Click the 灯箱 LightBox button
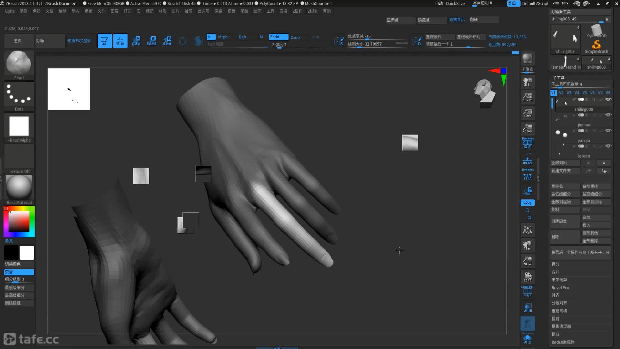This screenshot has height=349, width=620. pyautogui.click(x=50, y=41)
